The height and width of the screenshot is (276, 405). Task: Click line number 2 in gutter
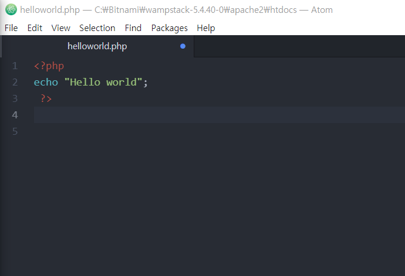[15, 82]
